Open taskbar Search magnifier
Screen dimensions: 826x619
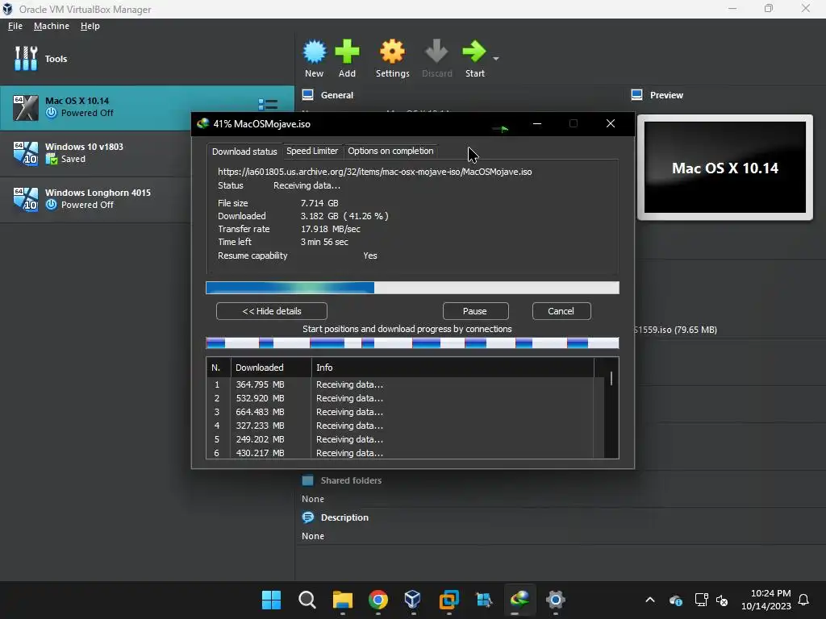click(x=307, y=600)
